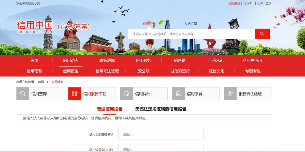Click the red search magnifier button
Viewport: 305px width, 152px height.
coord(262,34)
